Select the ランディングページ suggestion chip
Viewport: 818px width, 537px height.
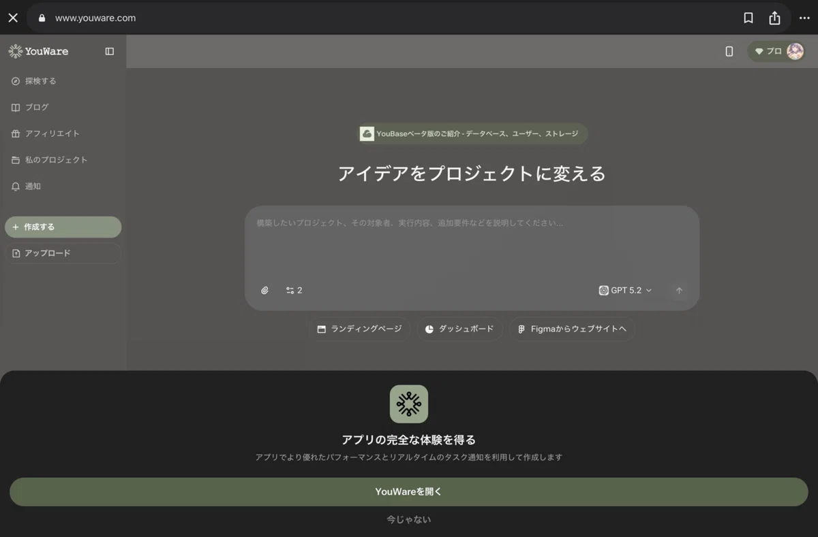(x=359, y=329)
